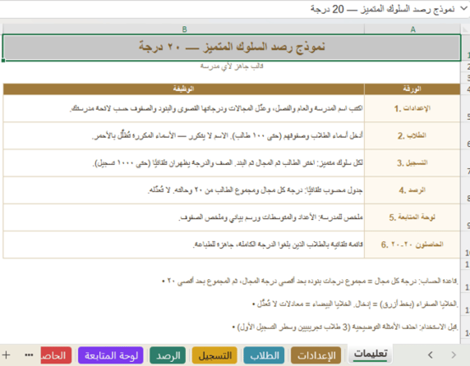Image resolution: width=470 pixels, height=366 pixels.
Task: Select description starting ملخص للمدرسة
Action: pyautogui.click(x=184, y=217)
